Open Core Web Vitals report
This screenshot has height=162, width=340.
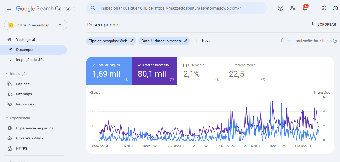[x=29, y=138]
